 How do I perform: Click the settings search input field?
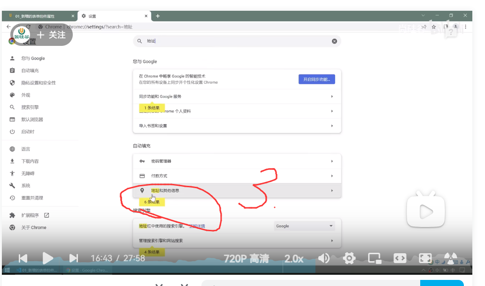pos(237,41)
